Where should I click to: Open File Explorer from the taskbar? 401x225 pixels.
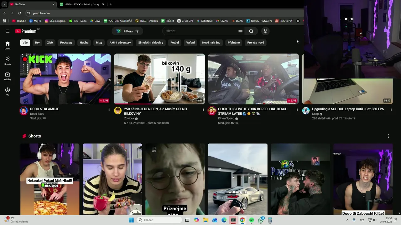click(x=206, y=220)
